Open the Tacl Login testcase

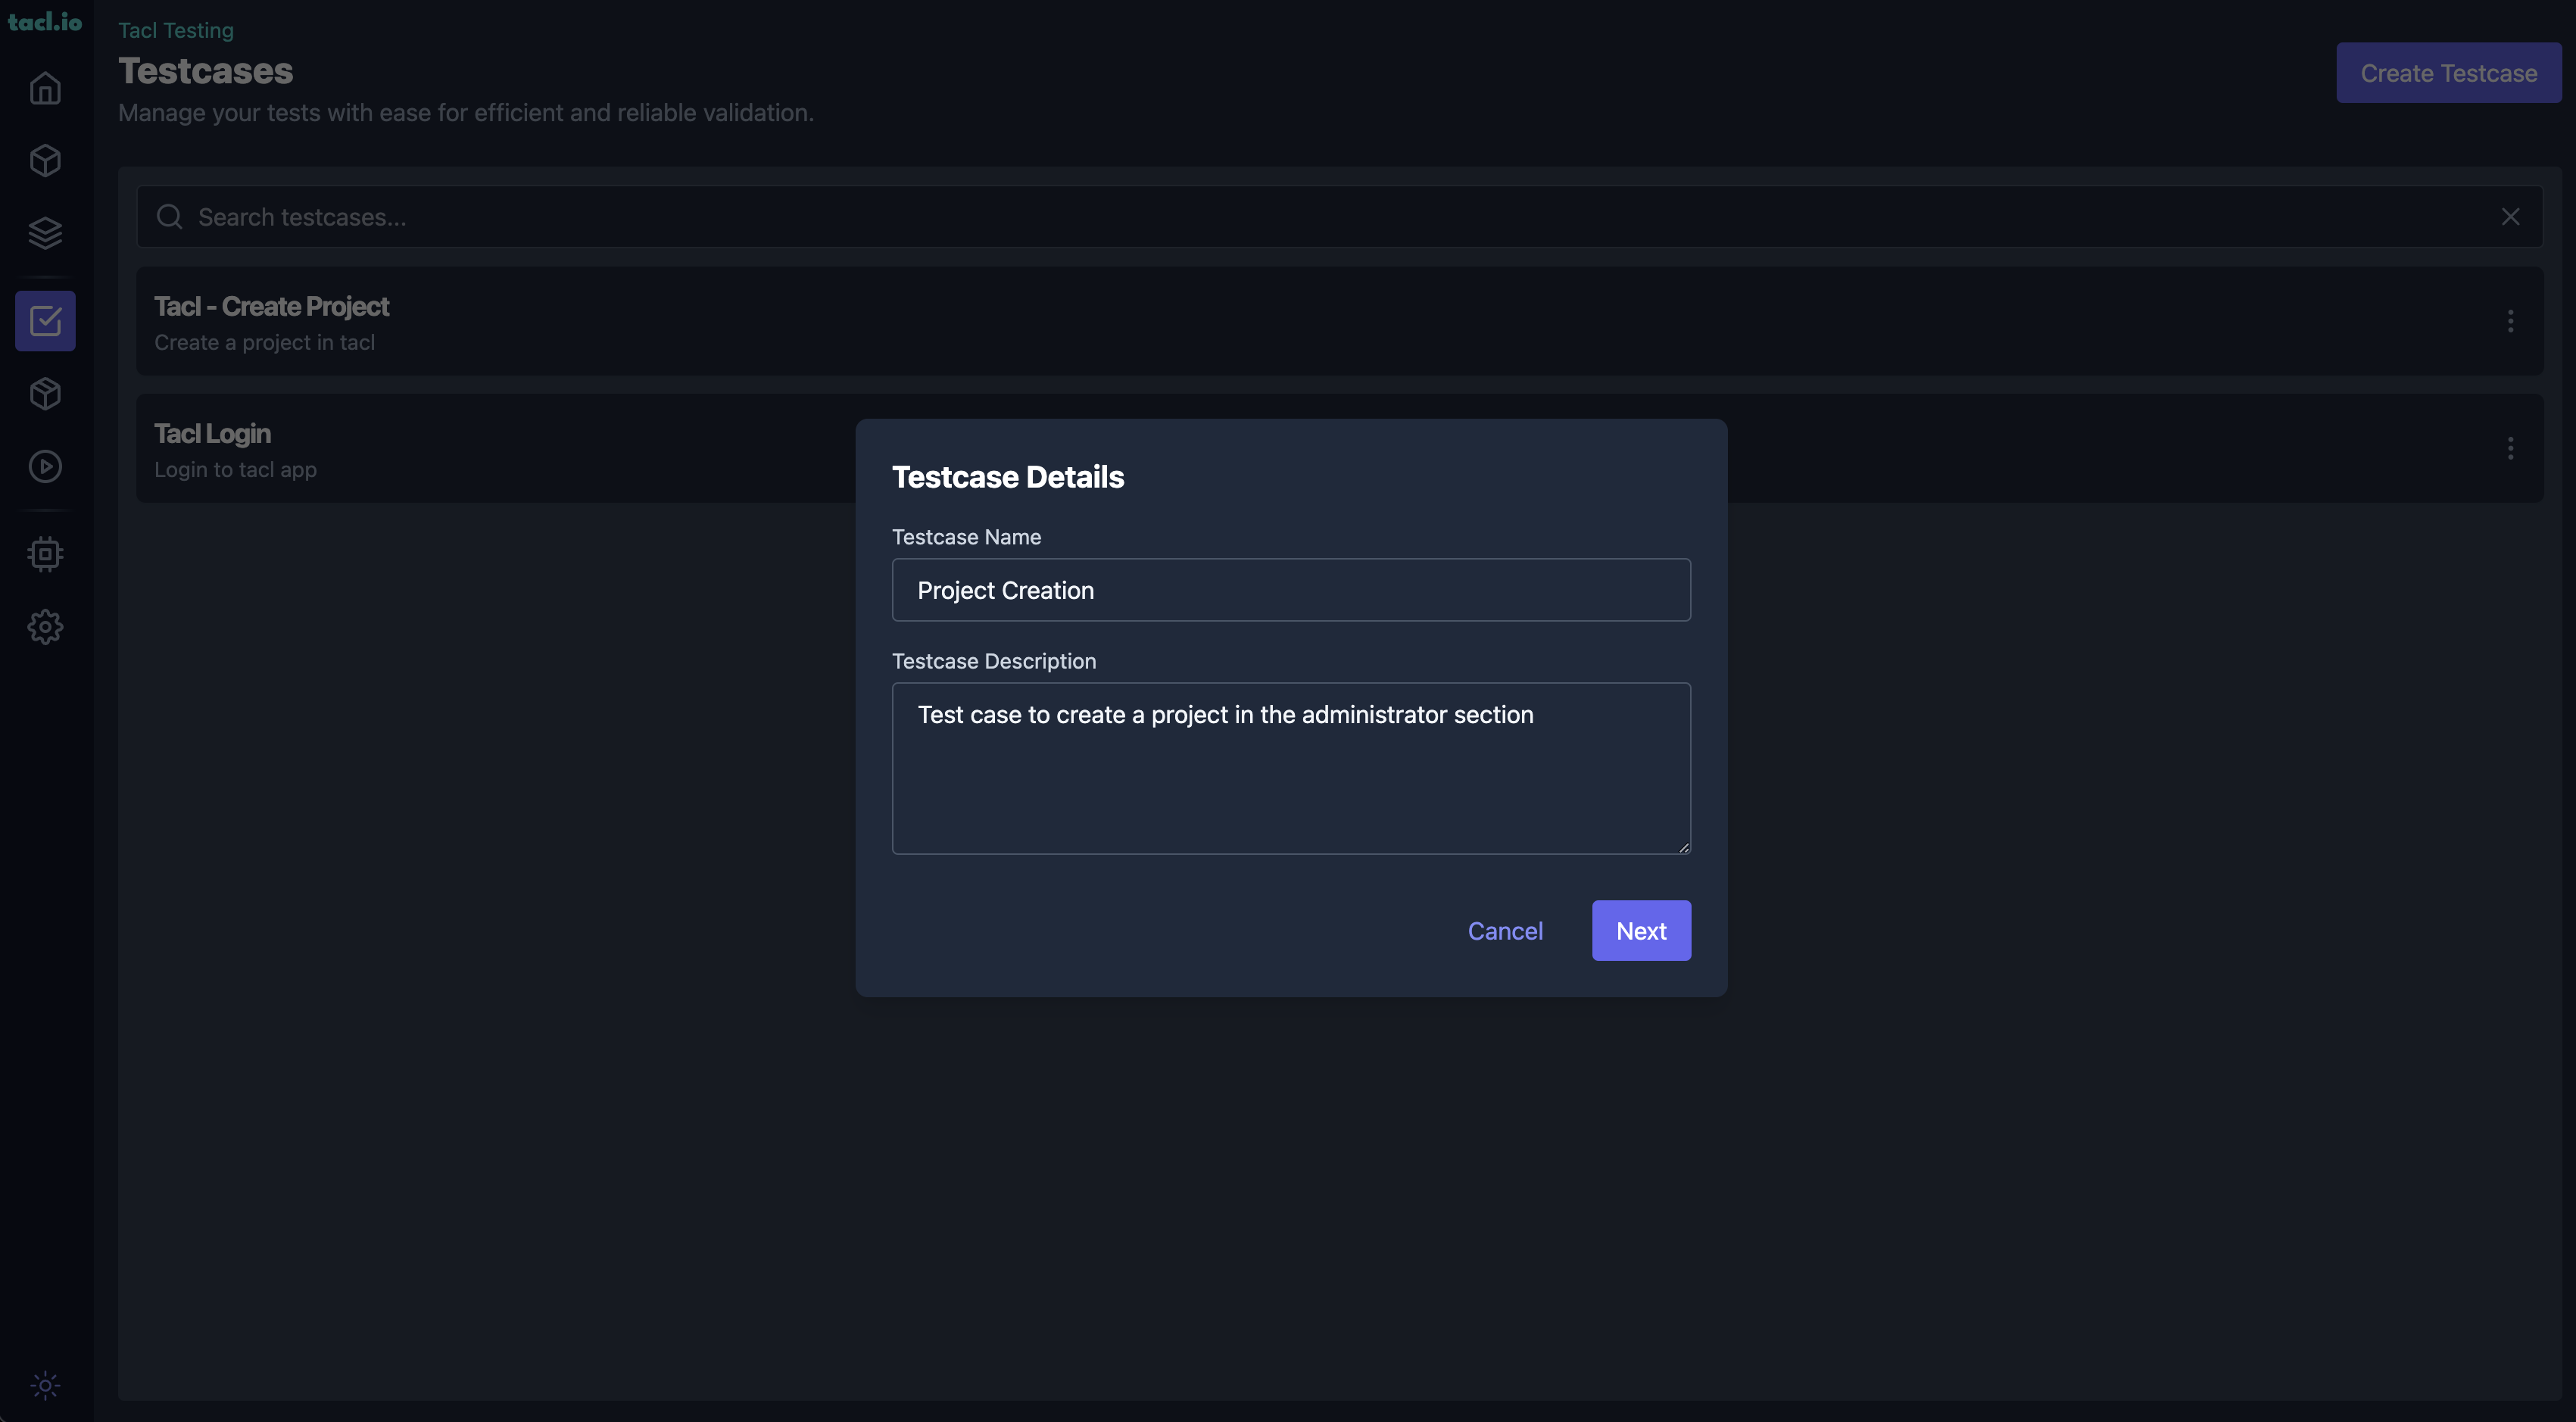point(1340,448)
